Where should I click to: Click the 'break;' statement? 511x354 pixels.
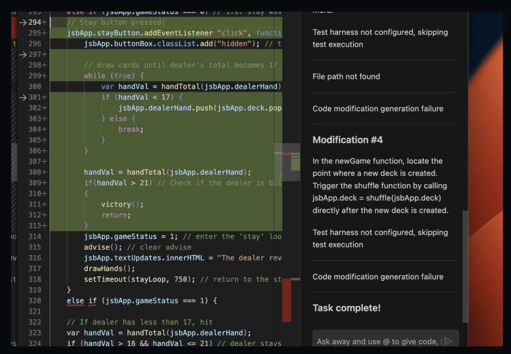pyautogui.click(x=131, y=129)
